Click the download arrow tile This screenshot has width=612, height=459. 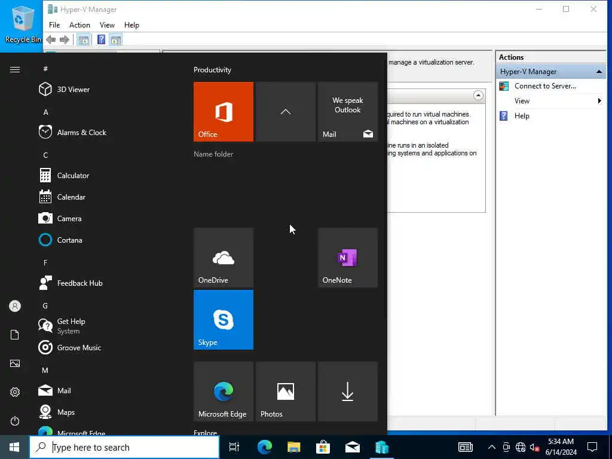(x=348, y=391)
